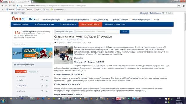Open Прогнозы на спорт nav item

coord(120,20)
